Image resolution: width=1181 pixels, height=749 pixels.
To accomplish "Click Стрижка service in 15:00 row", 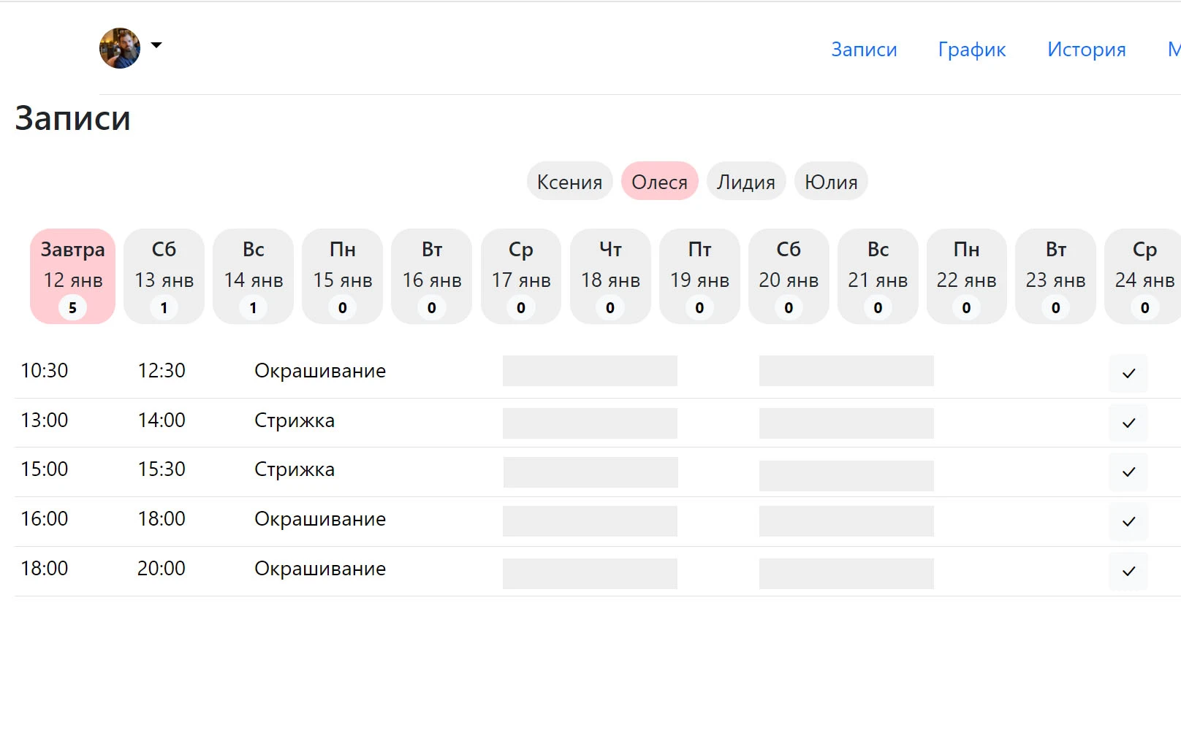I will pos(295,469).
